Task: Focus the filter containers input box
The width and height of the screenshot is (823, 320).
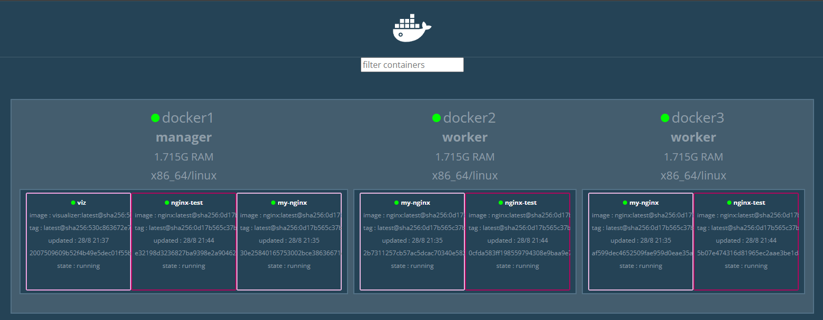Action: (412, 65)
